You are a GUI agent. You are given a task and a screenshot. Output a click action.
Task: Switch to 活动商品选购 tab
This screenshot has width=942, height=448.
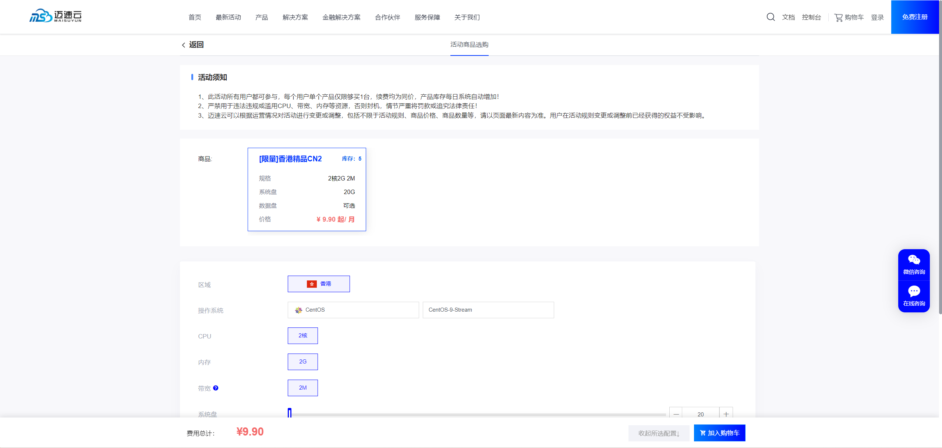(469, 44)
